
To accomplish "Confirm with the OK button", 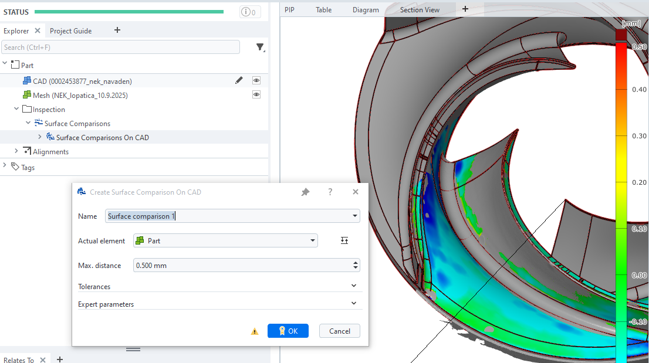I will pos(288,331).
